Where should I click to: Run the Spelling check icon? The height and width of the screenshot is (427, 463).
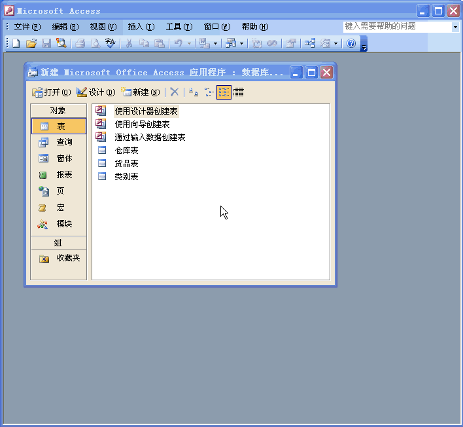click(x=110, y=43)
